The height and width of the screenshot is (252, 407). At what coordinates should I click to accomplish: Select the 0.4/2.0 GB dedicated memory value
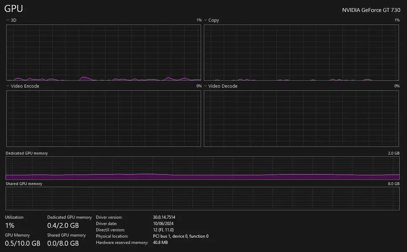point(63,226)
